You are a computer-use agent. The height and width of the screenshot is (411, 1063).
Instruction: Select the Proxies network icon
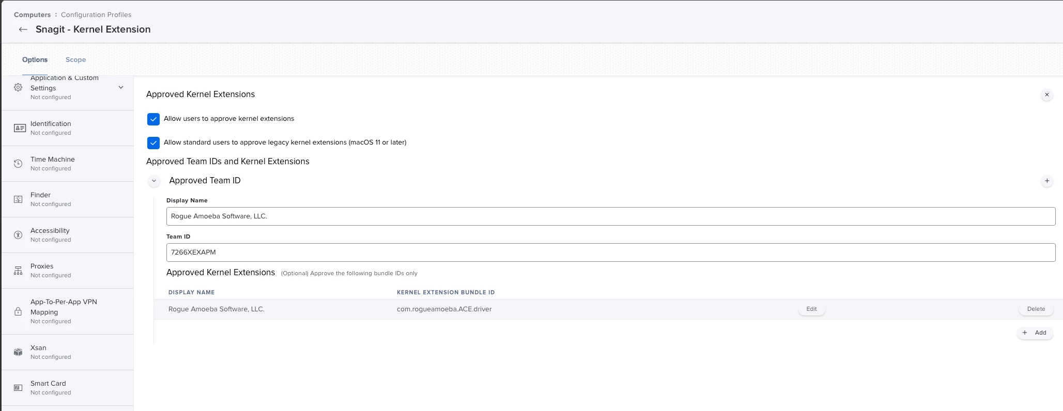coord(18,271)
